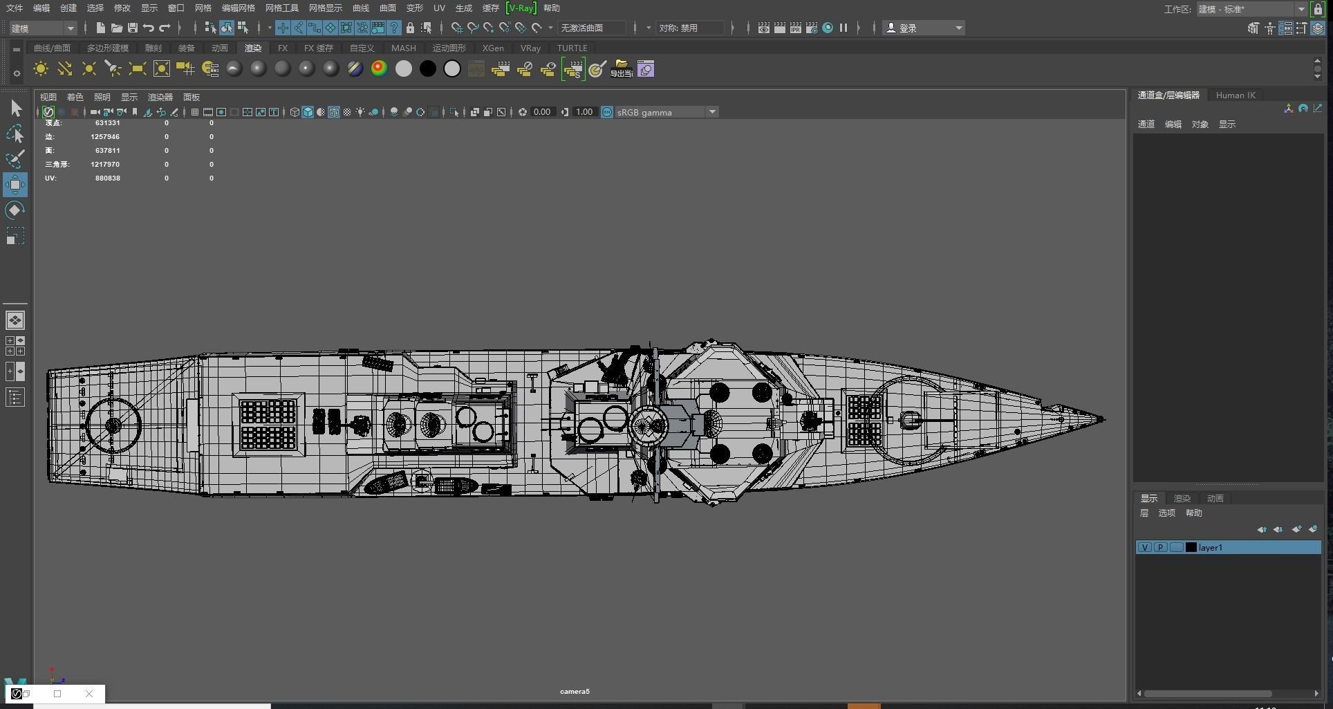Toggle snap to grids in the status line
The height and width of the screenshot is (709, 1333).
[457, 28]
